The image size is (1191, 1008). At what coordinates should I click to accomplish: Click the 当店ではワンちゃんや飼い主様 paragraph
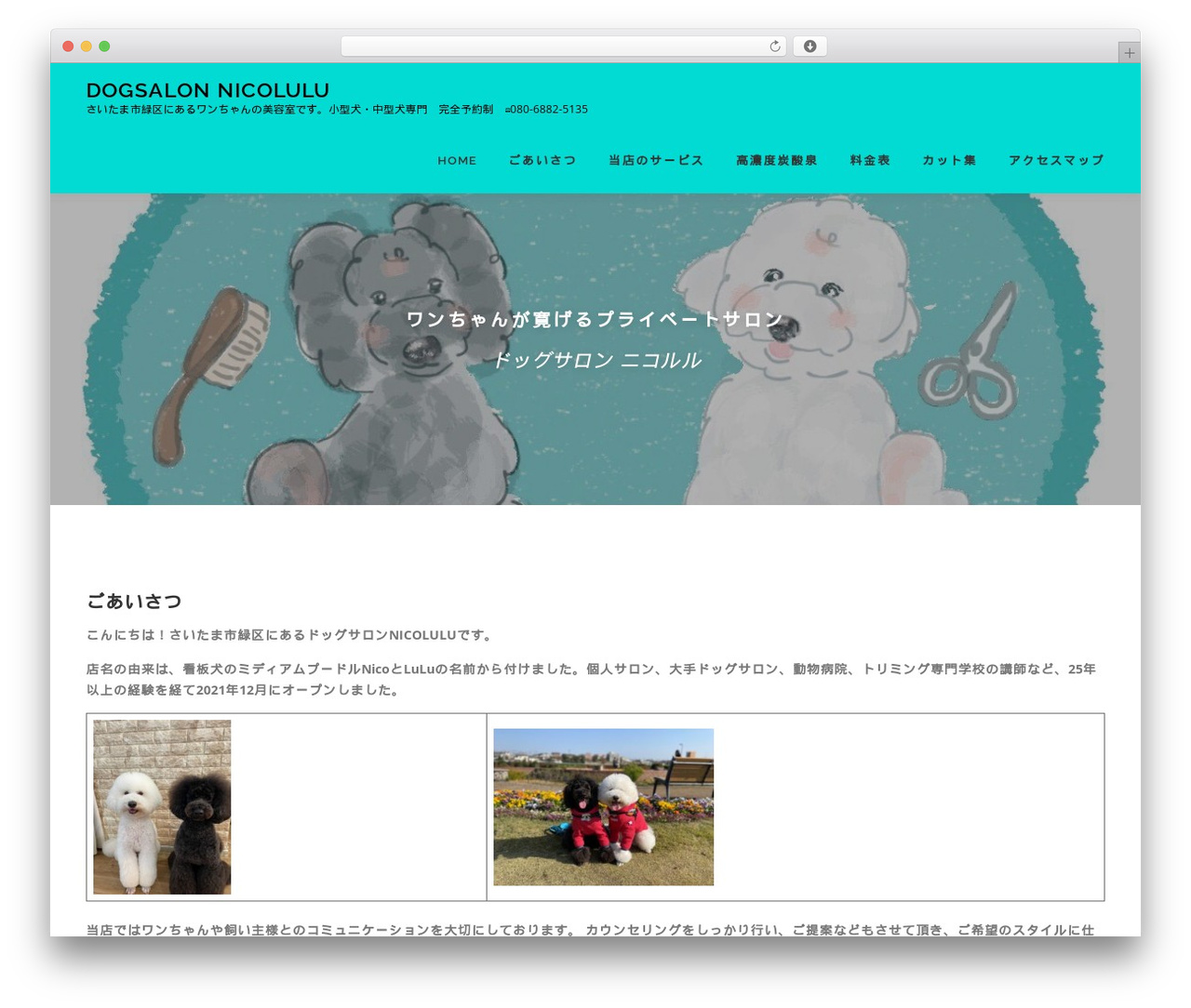click(x=591, y=929)
